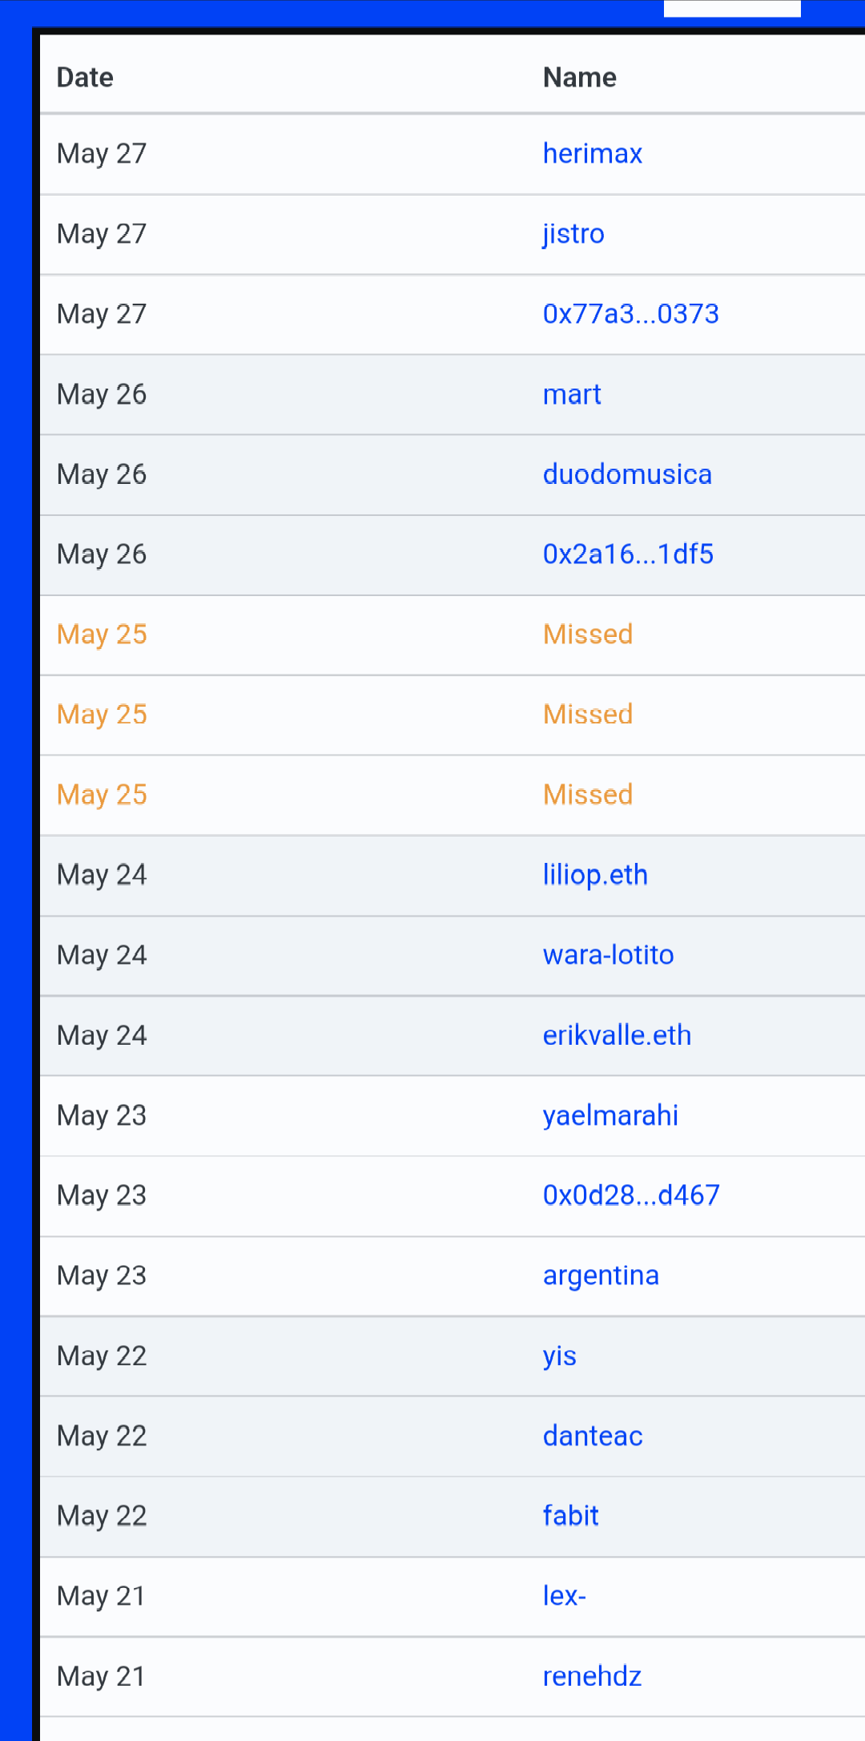Select the yis name link
The image size is (865, 1741).
click(x=560, y=1356)
